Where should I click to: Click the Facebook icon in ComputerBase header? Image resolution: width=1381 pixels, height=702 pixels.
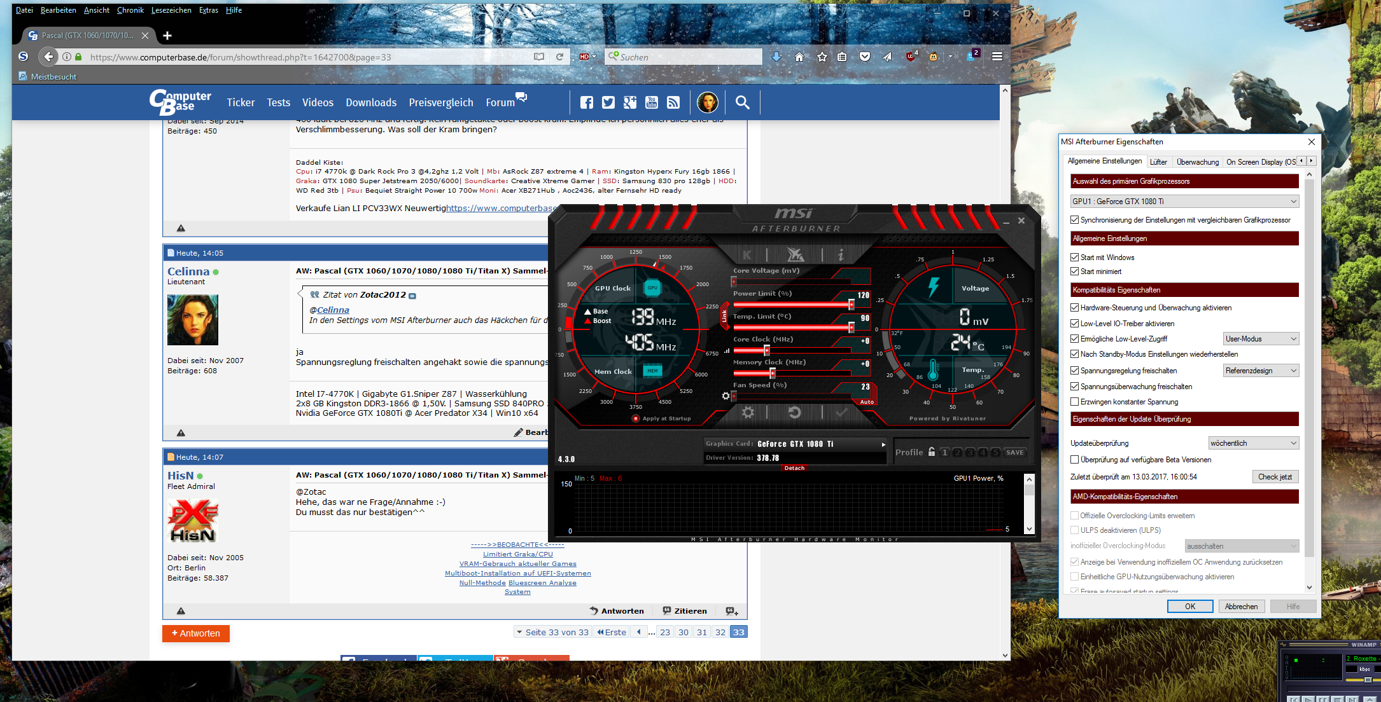tap(587, 102)
